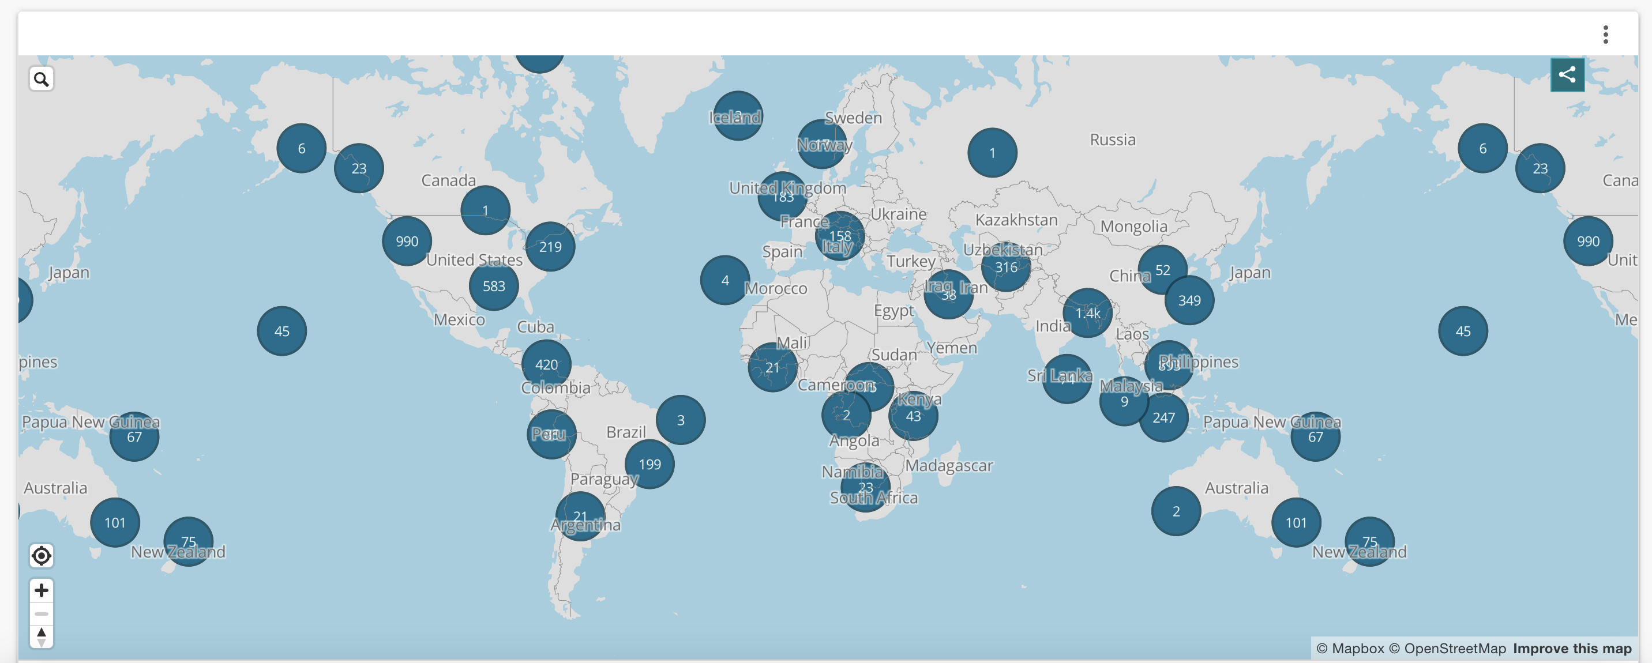Click the 420 cluster near Colombia
Screen dimensions: 1652x663
546,363
